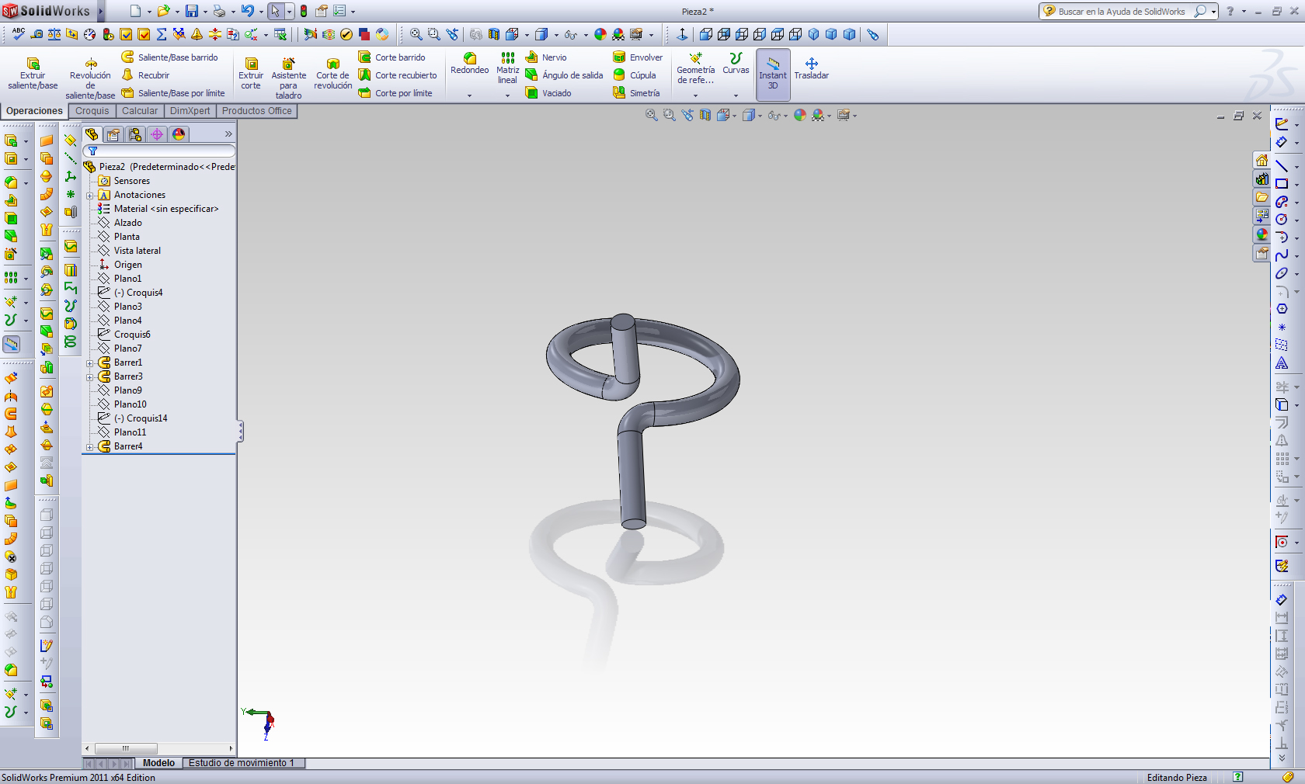Click edit appearance color sphere icon
This screenshot has width=1305, height=784.
coord(799,115)
